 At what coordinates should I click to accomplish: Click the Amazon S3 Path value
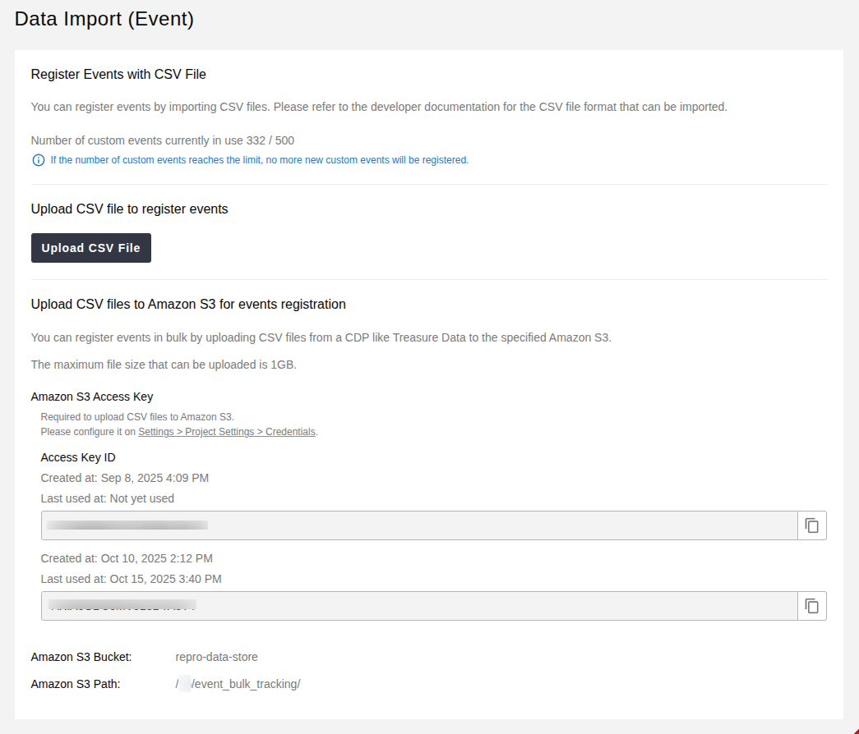(x=238, y=683)
